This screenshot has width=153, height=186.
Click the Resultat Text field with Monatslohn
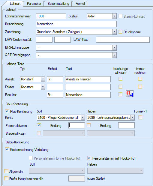88,95
